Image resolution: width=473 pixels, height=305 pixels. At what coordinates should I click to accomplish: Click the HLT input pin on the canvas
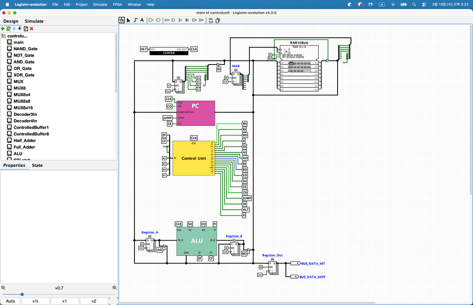(144, 49)
